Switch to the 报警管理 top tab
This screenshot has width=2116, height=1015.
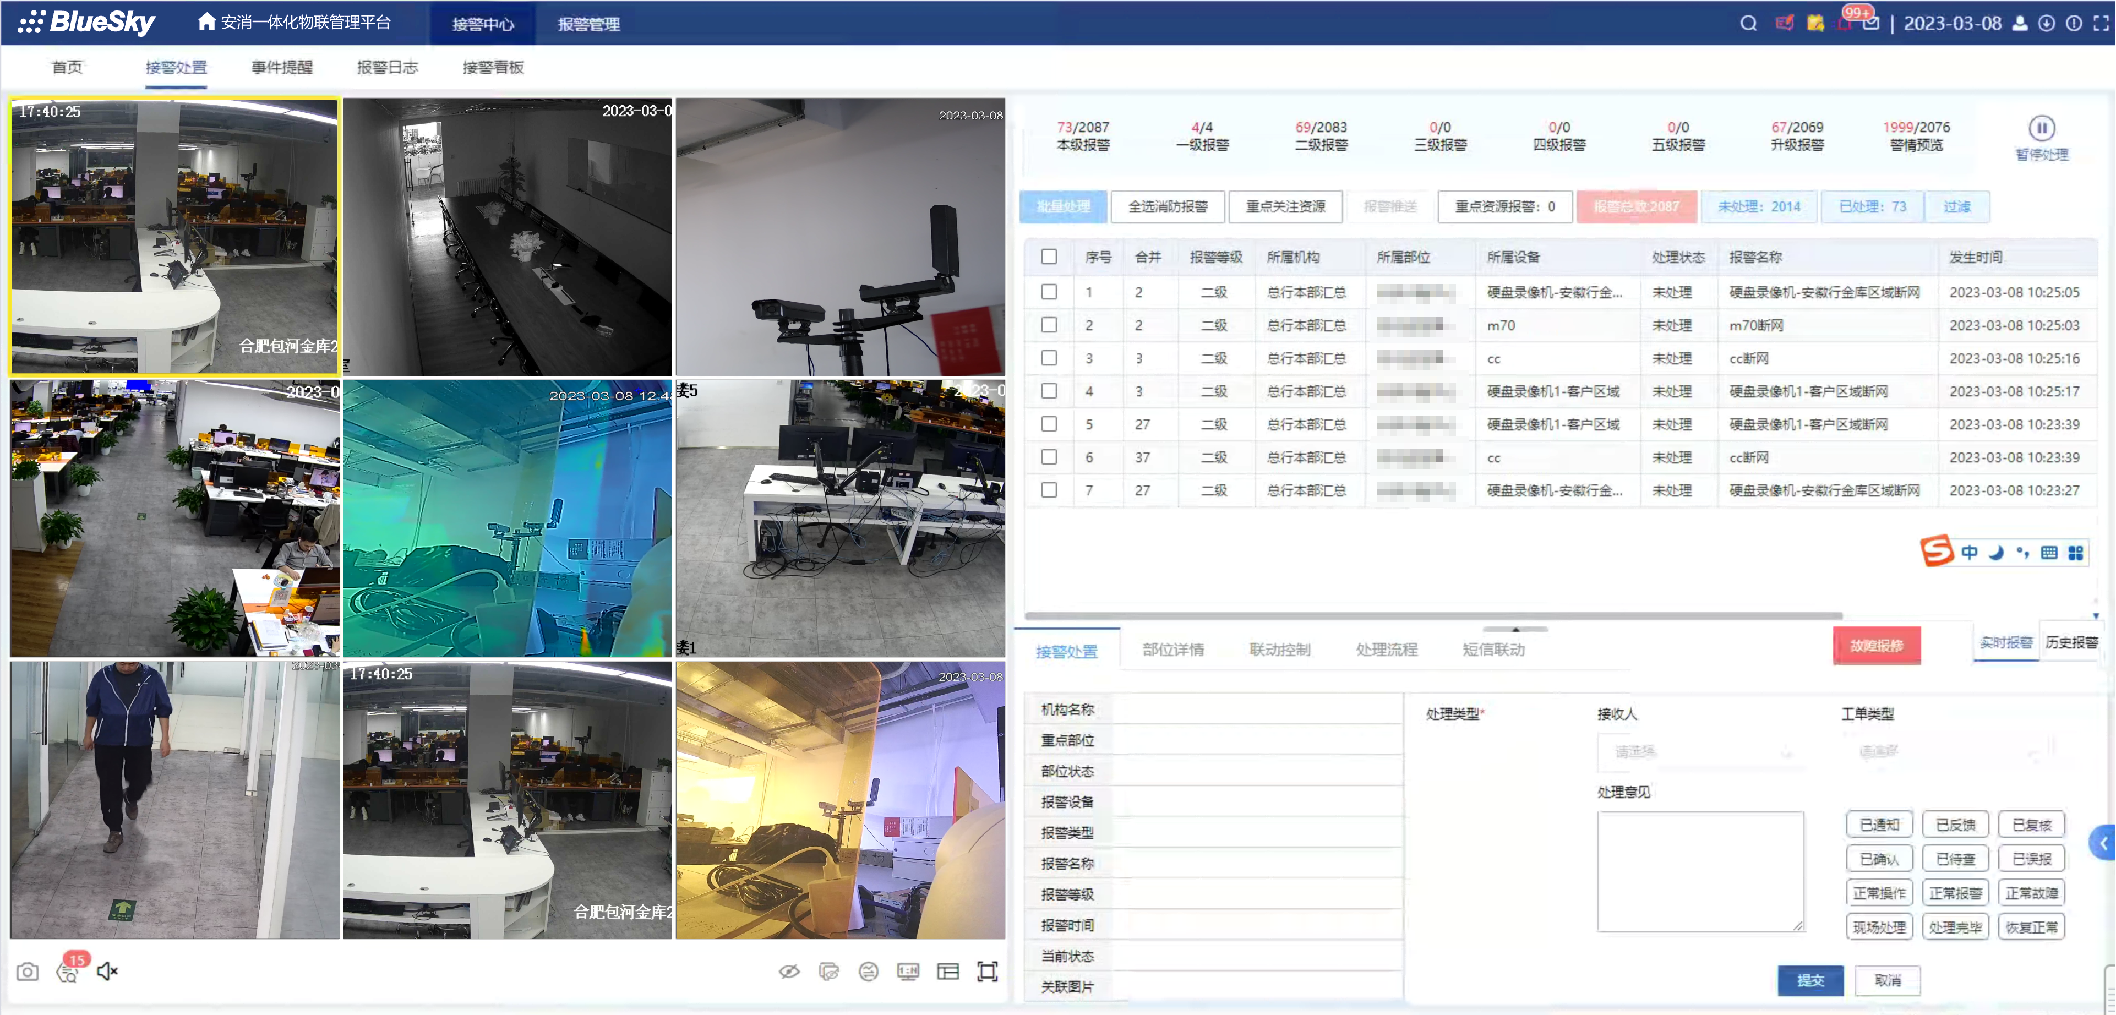(x=588, y=24)
